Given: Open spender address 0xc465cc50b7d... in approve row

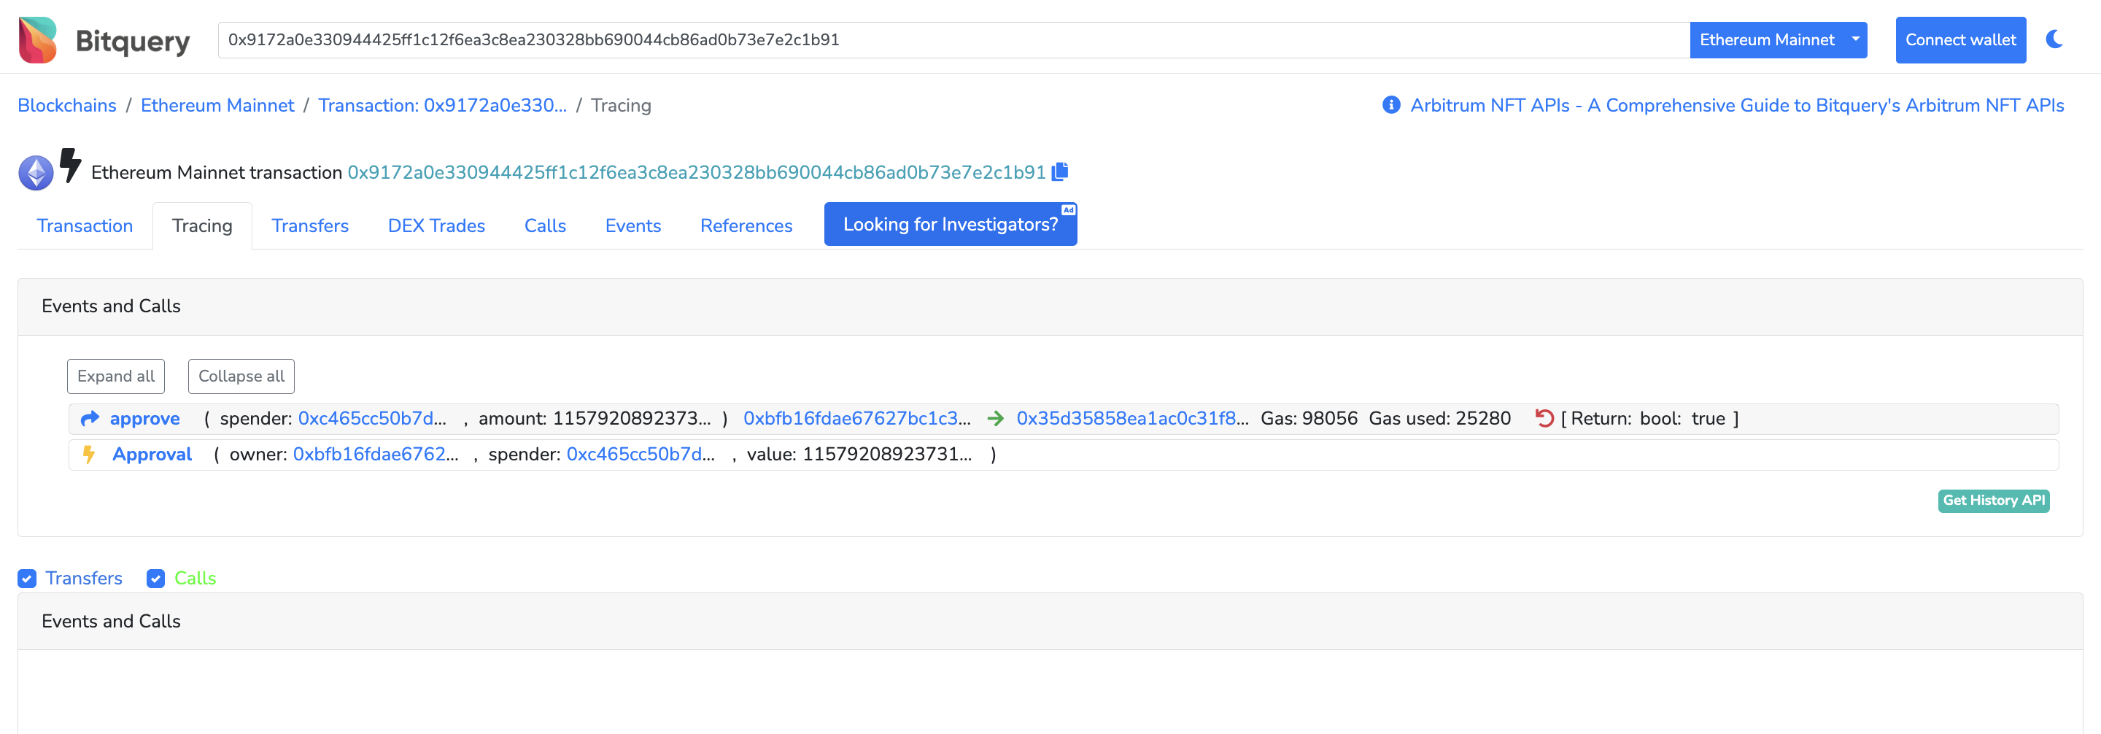Looking at the screenshot, I should (x=372, y=418).
